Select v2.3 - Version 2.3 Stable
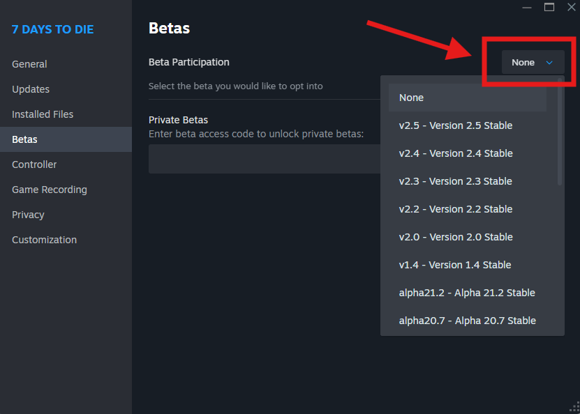Screen dimensions: 580x414 pos(467,181)
